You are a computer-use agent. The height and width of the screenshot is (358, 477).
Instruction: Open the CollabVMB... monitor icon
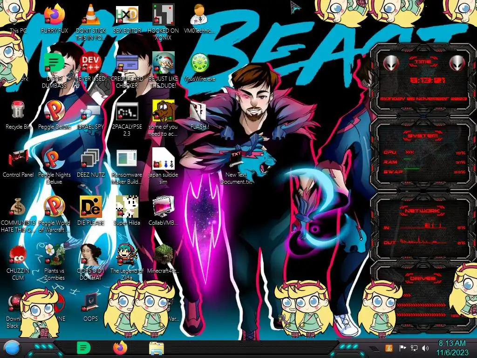[x=164, y=211]
